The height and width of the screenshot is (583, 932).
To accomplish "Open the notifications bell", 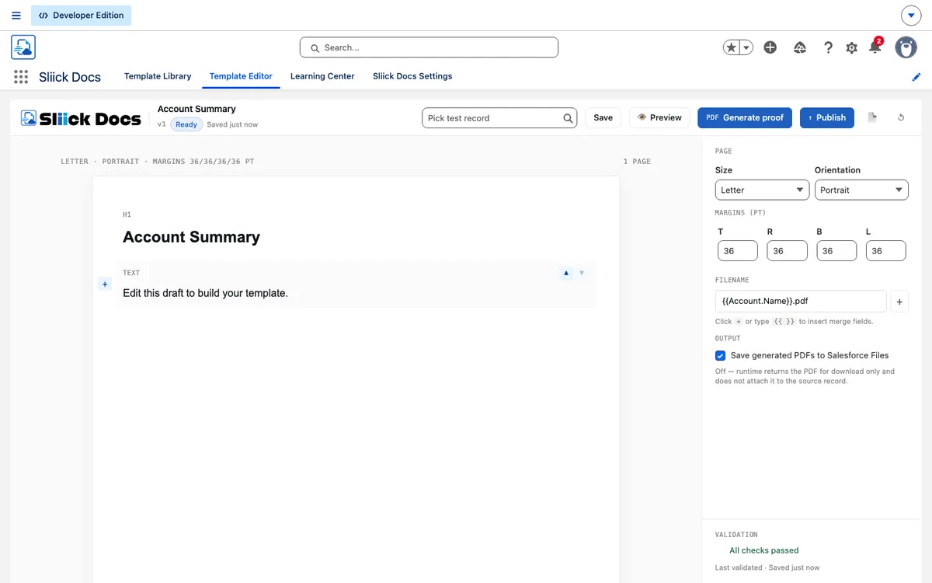I will tap(875, 47).
